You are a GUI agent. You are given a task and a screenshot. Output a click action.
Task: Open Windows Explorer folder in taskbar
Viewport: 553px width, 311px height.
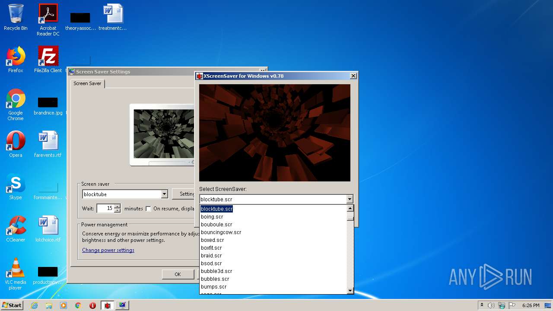click(49, 305)
